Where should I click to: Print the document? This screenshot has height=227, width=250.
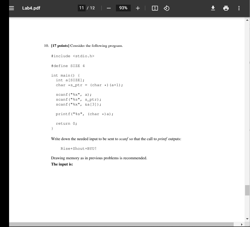point(226,8)
